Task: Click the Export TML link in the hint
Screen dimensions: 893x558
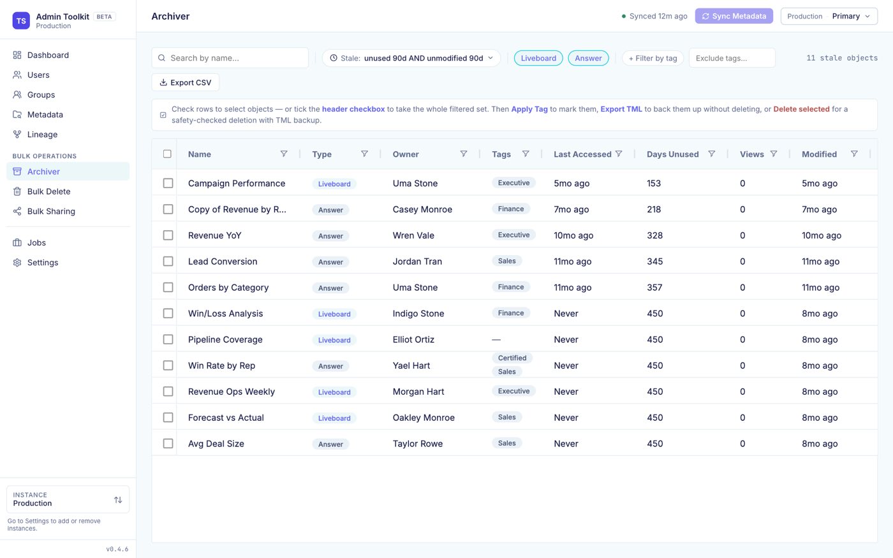Action: coord(621,109)
